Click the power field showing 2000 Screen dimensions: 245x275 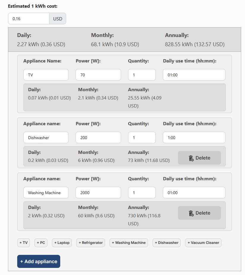98,193
